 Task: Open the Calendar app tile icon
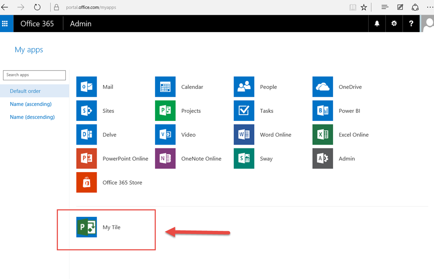point(165,87)
